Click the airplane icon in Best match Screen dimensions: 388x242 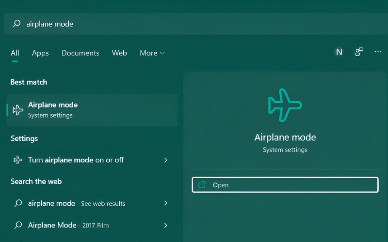point(18,110)
